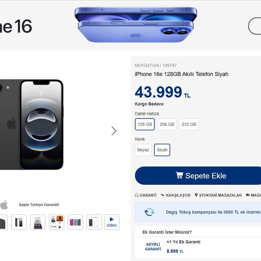Image resolution: width=261 pixels, height=261 pixels.
Task: Add +1 Yıl Ek Garanti option
Action: point(184,242)
